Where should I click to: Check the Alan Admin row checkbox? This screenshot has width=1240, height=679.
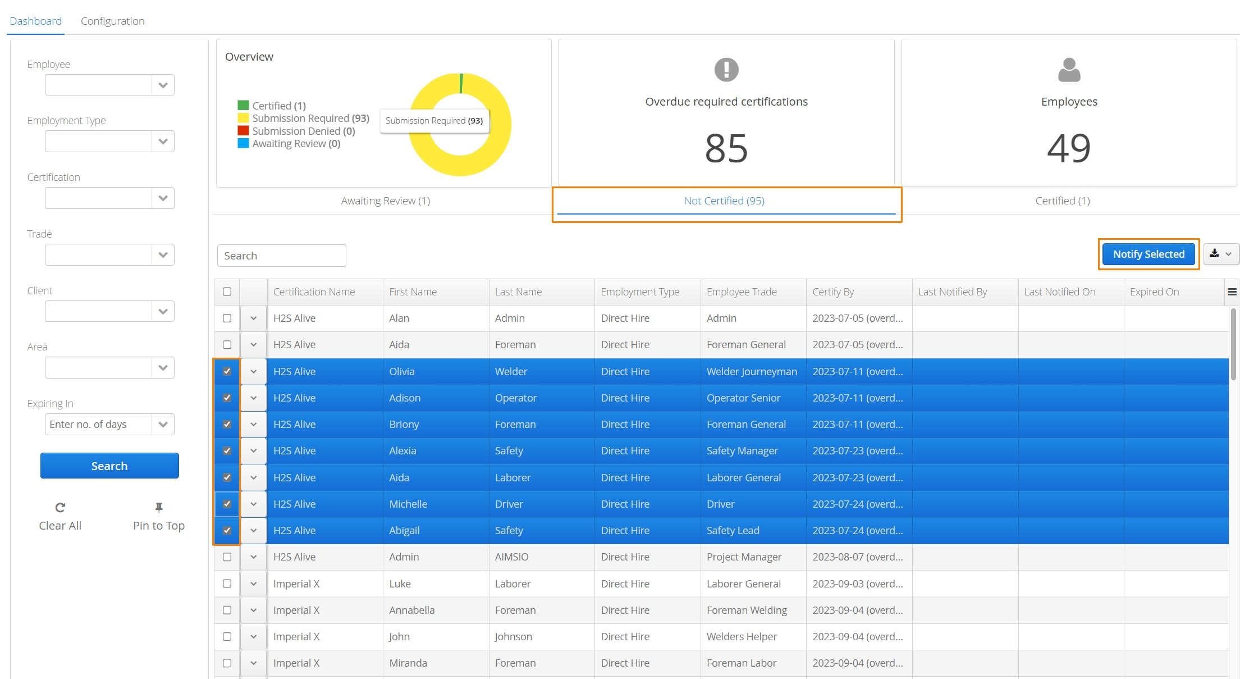227,318
